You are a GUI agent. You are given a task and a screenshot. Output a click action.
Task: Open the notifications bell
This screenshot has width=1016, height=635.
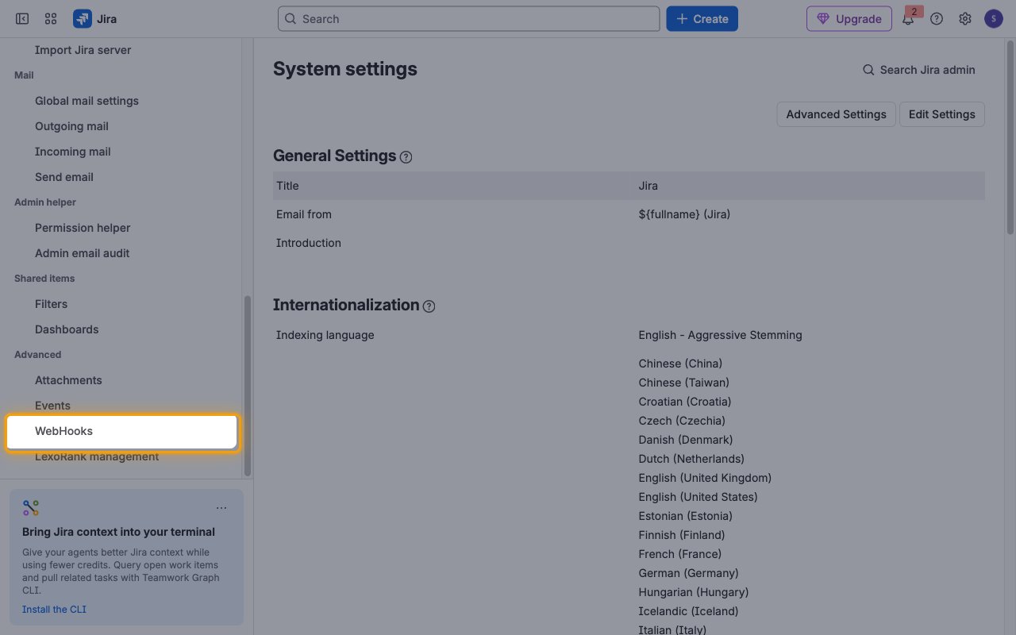point(908,19)
